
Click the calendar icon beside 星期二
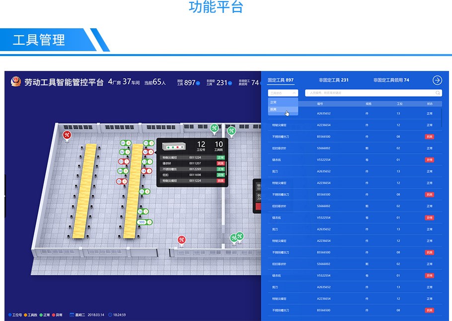click(72, 315)
